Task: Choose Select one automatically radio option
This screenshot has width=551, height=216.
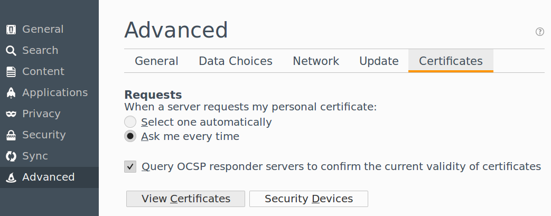Action: (130, 122)
